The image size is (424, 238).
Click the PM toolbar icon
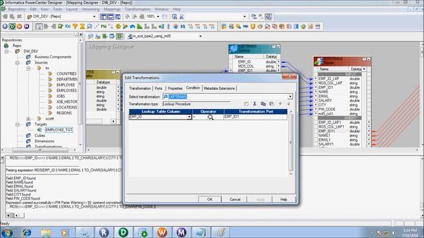(103, 26)
